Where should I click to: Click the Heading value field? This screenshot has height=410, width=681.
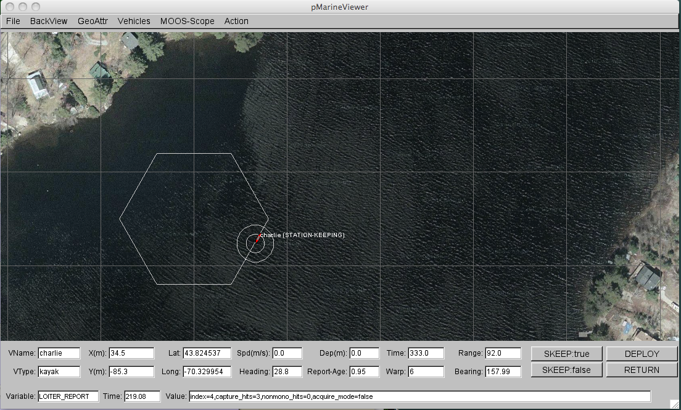pos(287,372)
